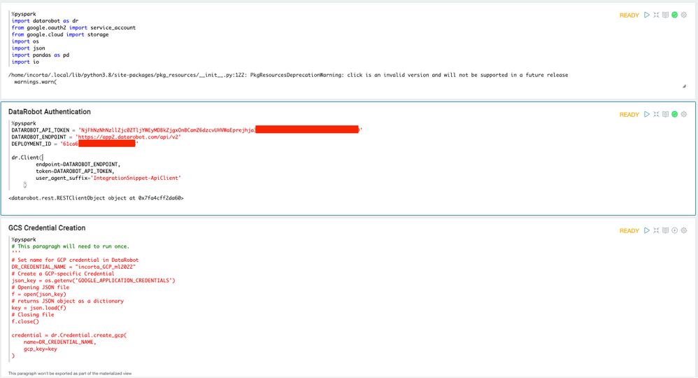Hide output of GCS Credential Creation paragraph
698x378 pixels.
(x=665, y=230)
